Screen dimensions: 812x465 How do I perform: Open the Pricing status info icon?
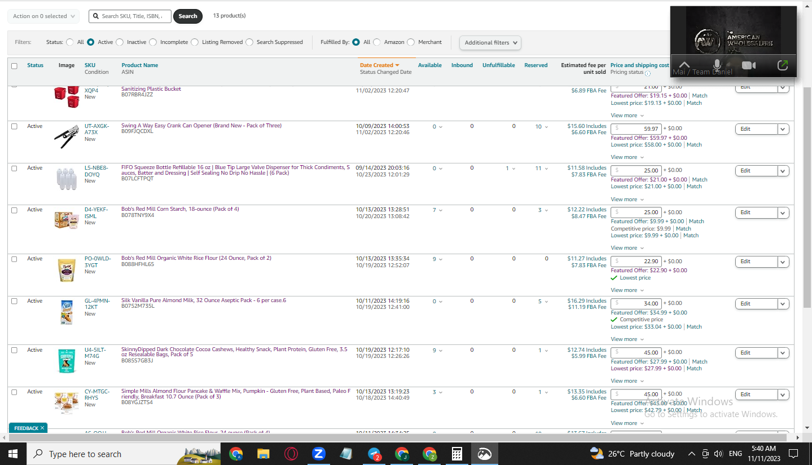click(648, 73)
